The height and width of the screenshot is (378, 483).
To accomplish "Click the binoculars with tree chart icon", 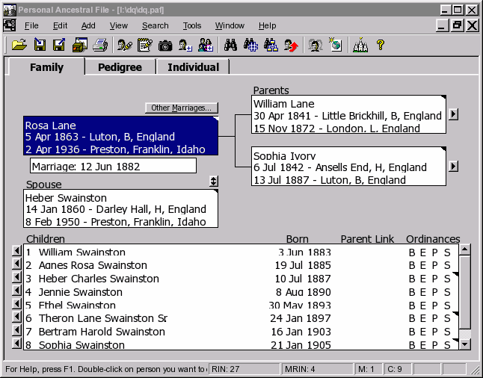I will 271,46.
